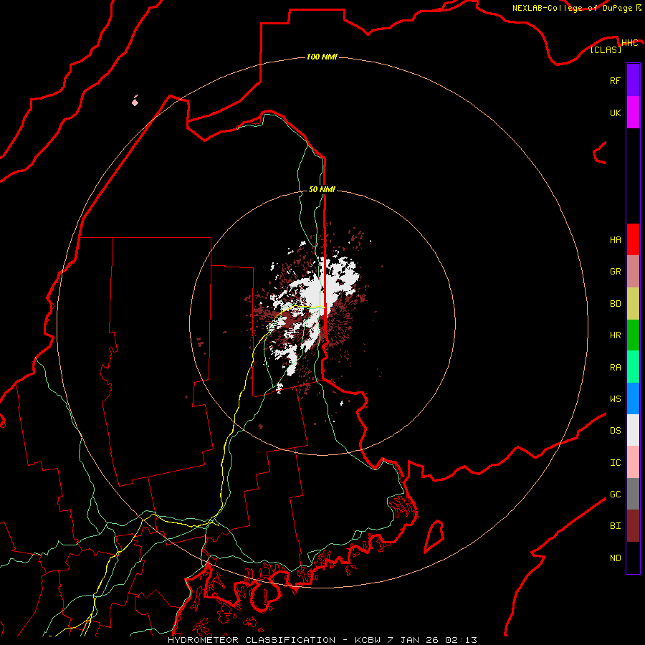The height and width of the screenshot is (645, 645).
Task: Click the 7 JAN 26 date stamp
Action: click(x=413, y=640)
